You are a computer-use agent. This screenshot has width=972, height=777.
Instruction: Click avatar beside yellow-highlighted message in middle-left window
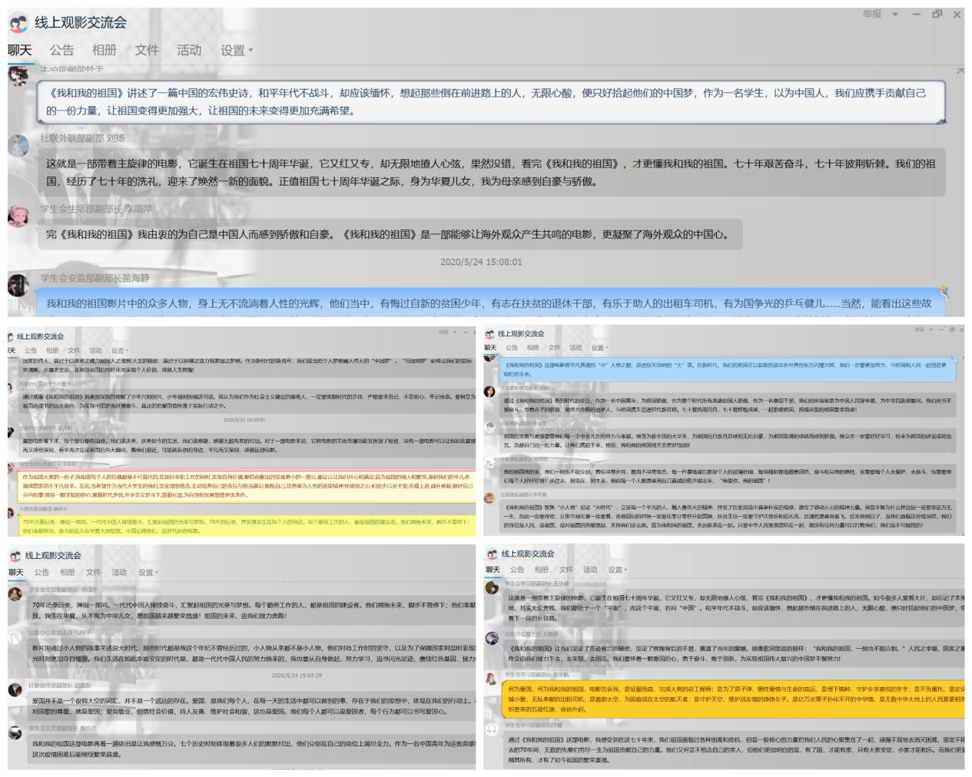(x=12, y=514)
